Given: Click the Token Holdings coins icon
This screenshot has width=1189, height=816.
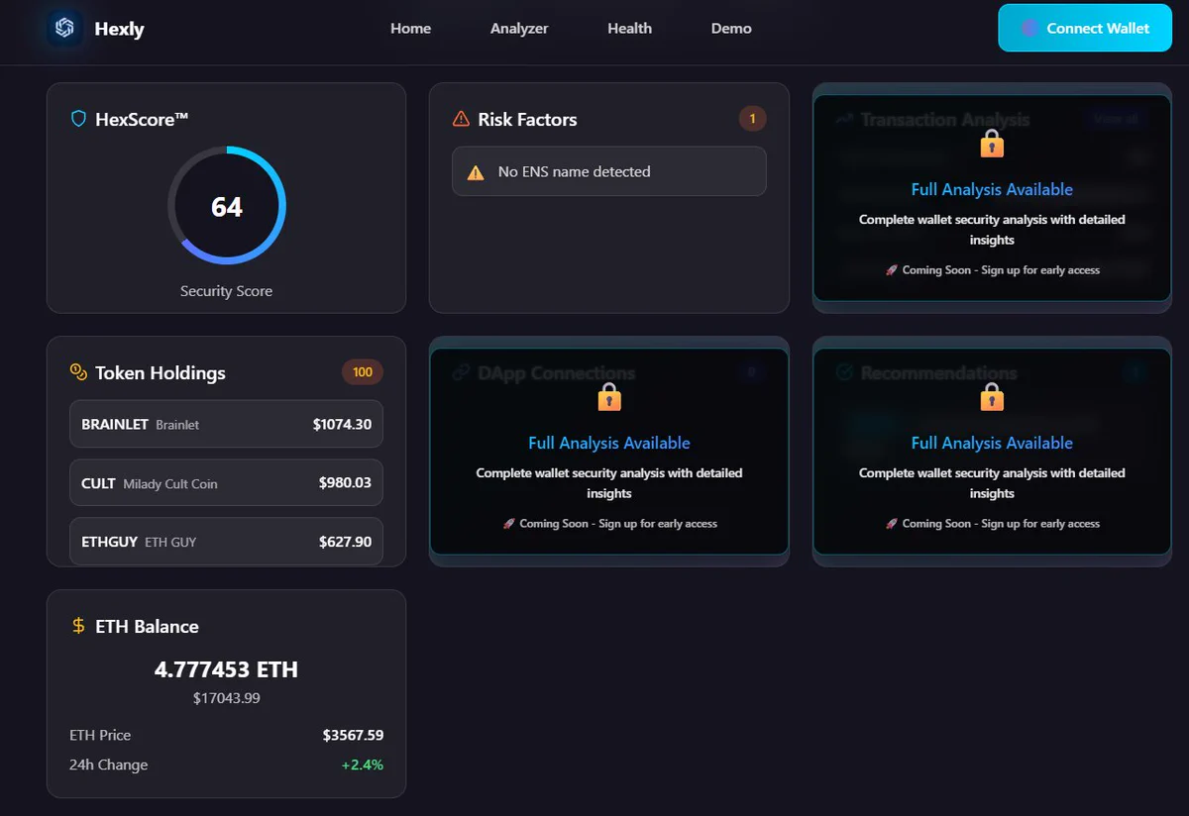Looking at the screenshot, I should (x=78, y=372).
